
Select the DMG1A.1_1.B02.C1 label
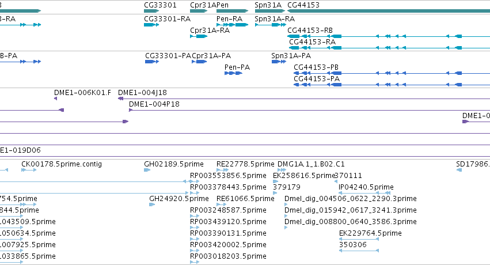(311, 164)
